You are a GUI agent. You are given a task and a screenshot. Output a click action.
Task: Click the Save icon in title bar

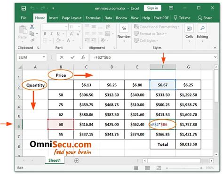pyautogui.click(x=24, y=8)
